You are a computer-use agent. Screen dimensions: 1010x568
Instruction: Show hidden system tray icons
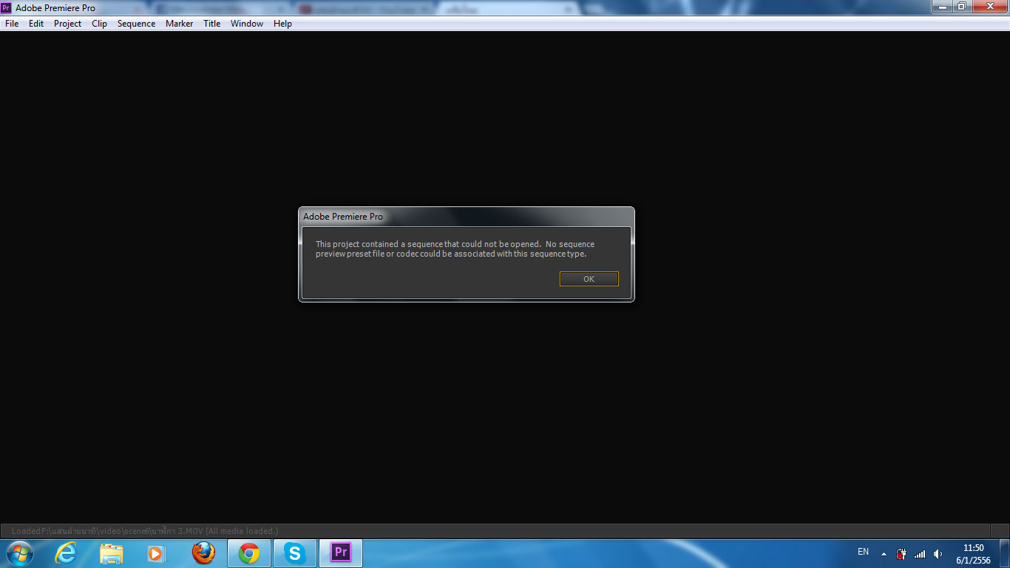coord(884,553)
